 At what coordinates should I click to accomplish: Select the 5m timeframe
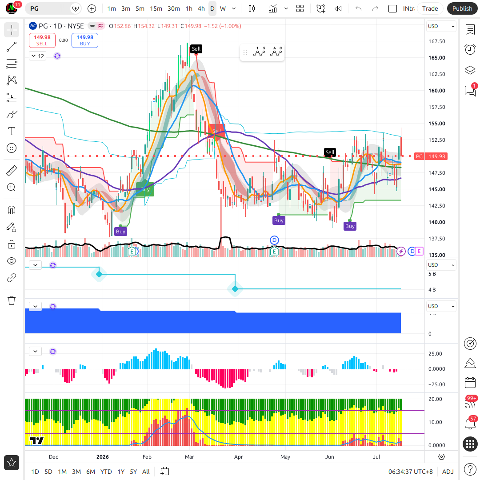click(x=140, y=8)
